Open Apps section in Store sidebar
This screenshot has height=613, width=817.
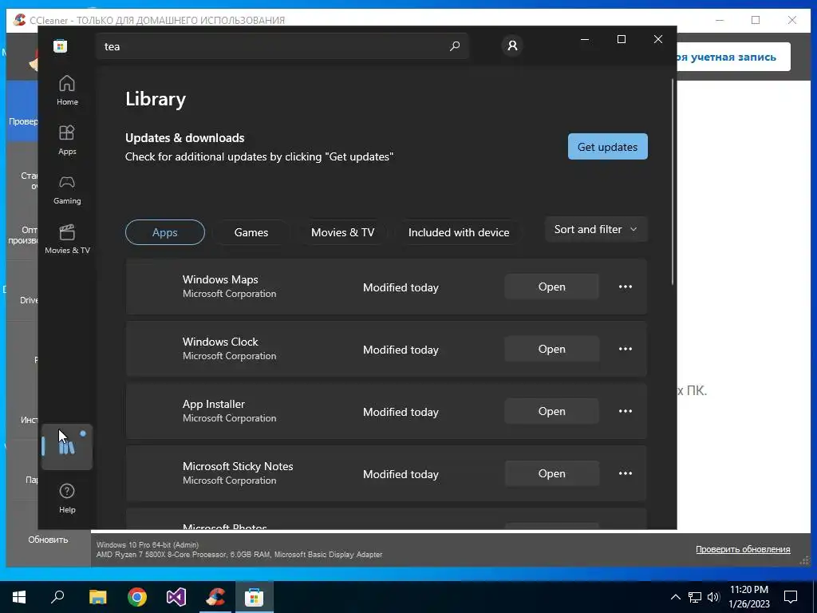67,140
